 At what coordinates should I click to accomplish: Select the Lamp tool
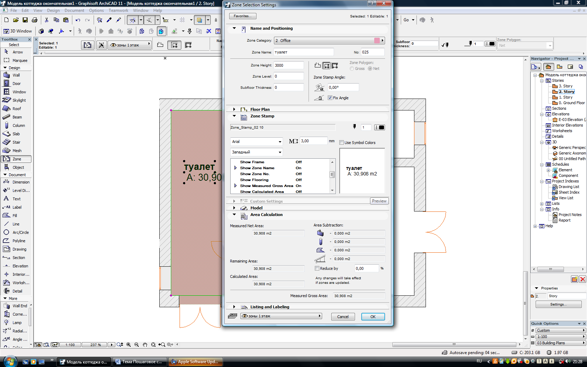click(16, 323)
